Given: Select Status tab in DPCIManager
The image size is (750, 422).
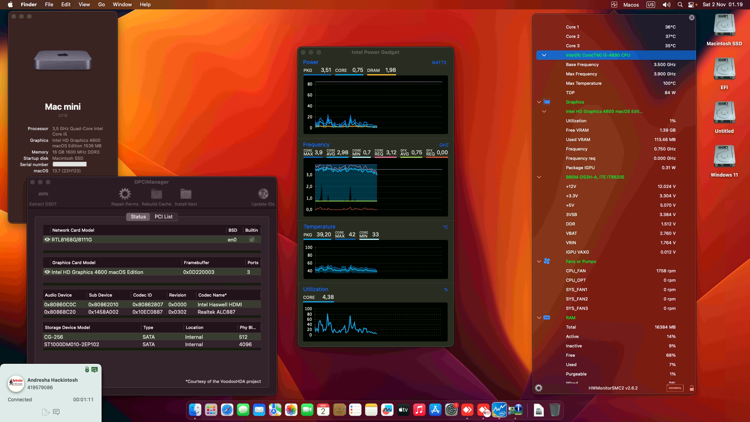Looking at the screenshot, I should coord(138,217).
